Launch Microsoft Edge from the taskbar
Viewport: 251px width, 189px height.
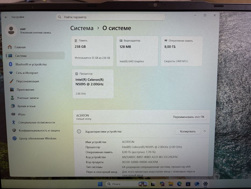pos(179,184)
